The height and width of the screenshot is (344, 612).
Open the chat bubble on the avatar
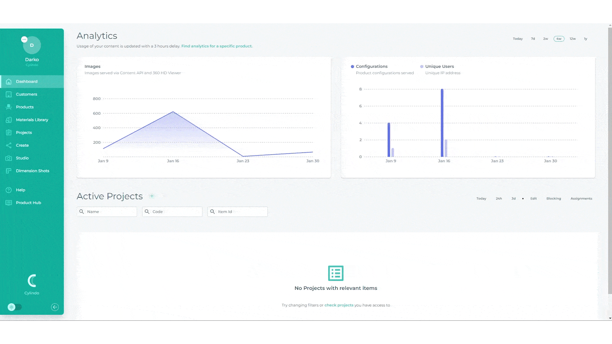click(x=24, y=39)
